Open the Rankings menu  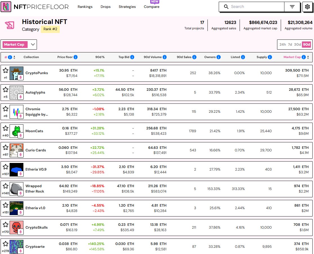(x=85, y=6)
